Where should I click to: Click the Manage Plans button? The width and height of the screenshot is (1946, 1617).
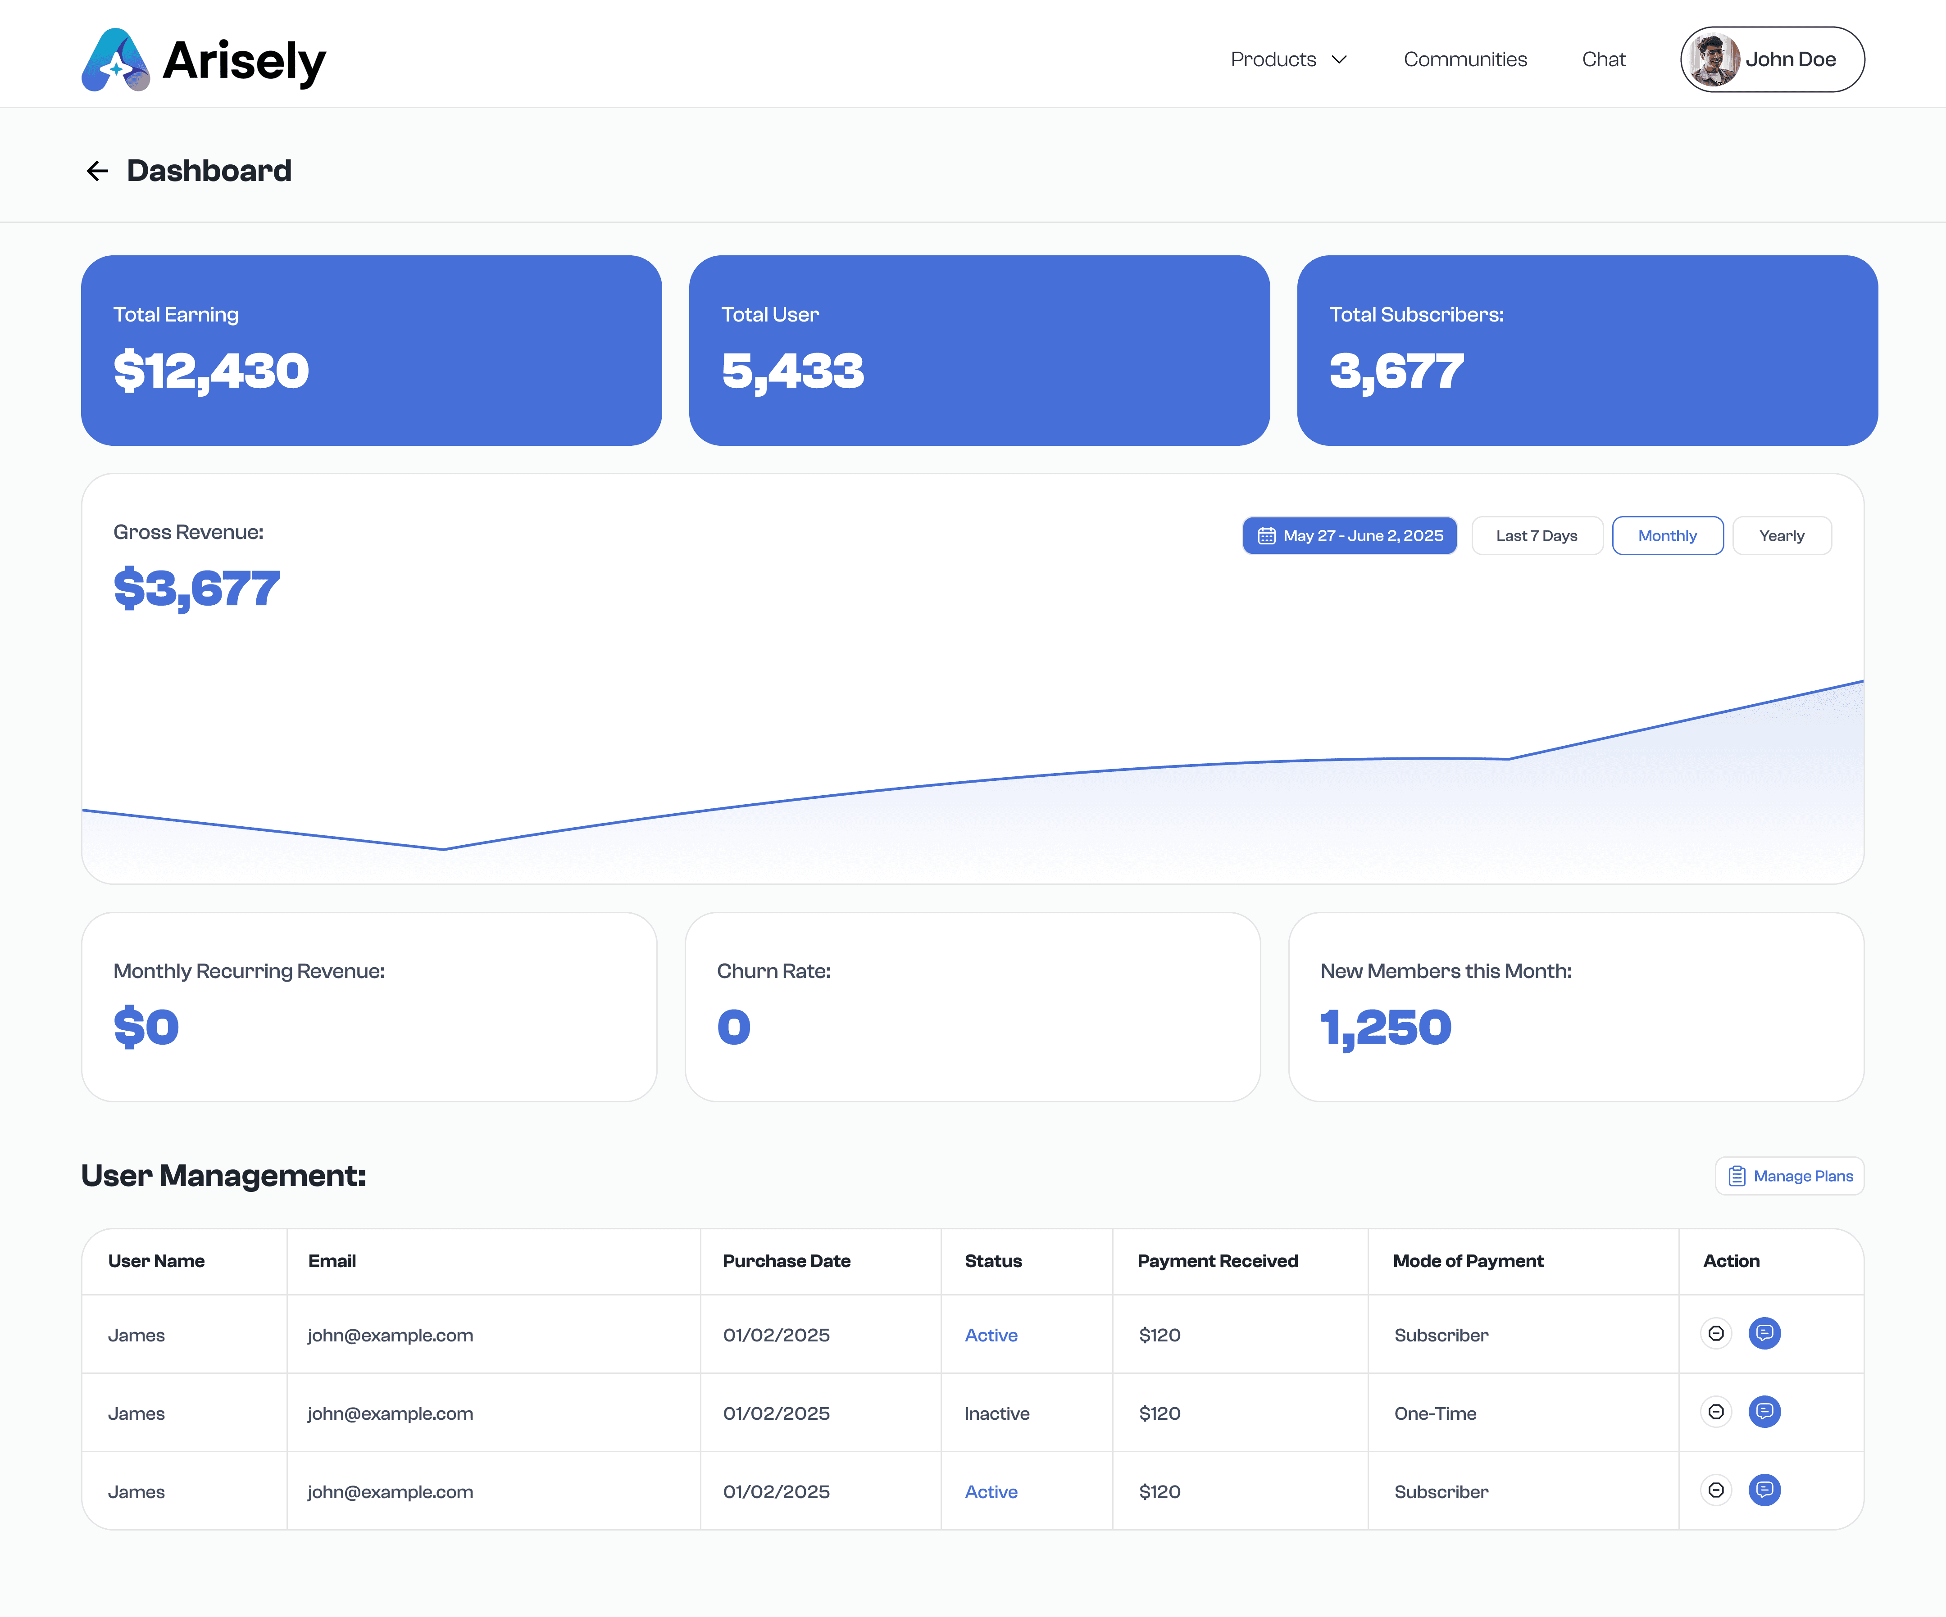(x=1789, y=1176)
